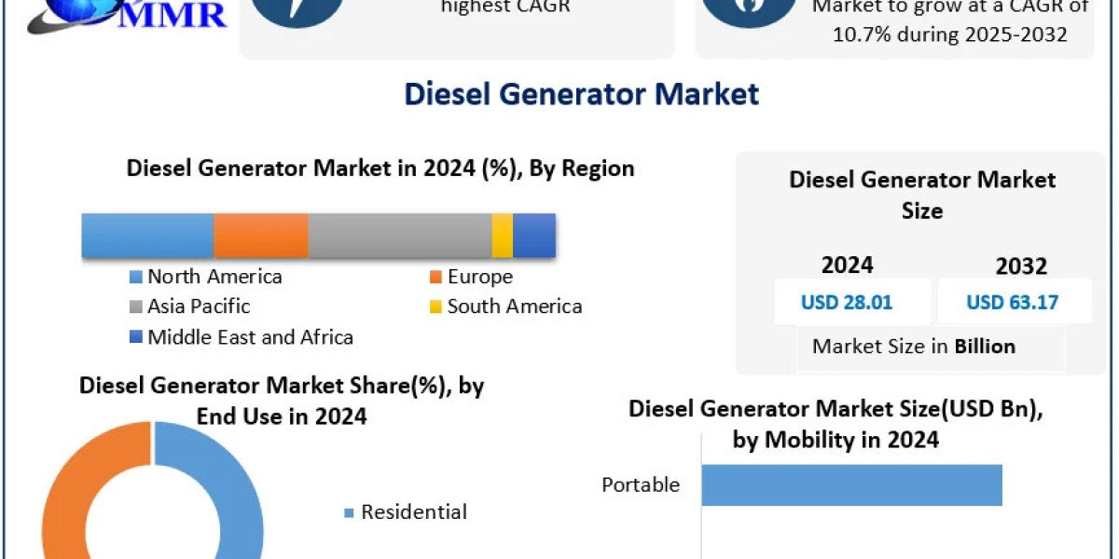Click the Residential legend marker
Image resolution: width=1119 pixels, height=559 pixels.
coord(349,511)
